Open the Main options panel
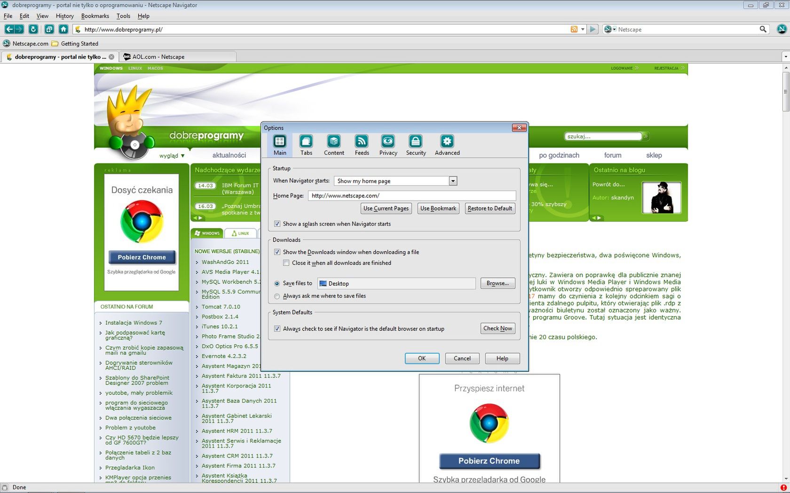 click(x=280, y=145)
